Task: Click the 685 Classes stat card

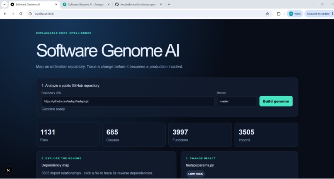Action: coord(134,135)
